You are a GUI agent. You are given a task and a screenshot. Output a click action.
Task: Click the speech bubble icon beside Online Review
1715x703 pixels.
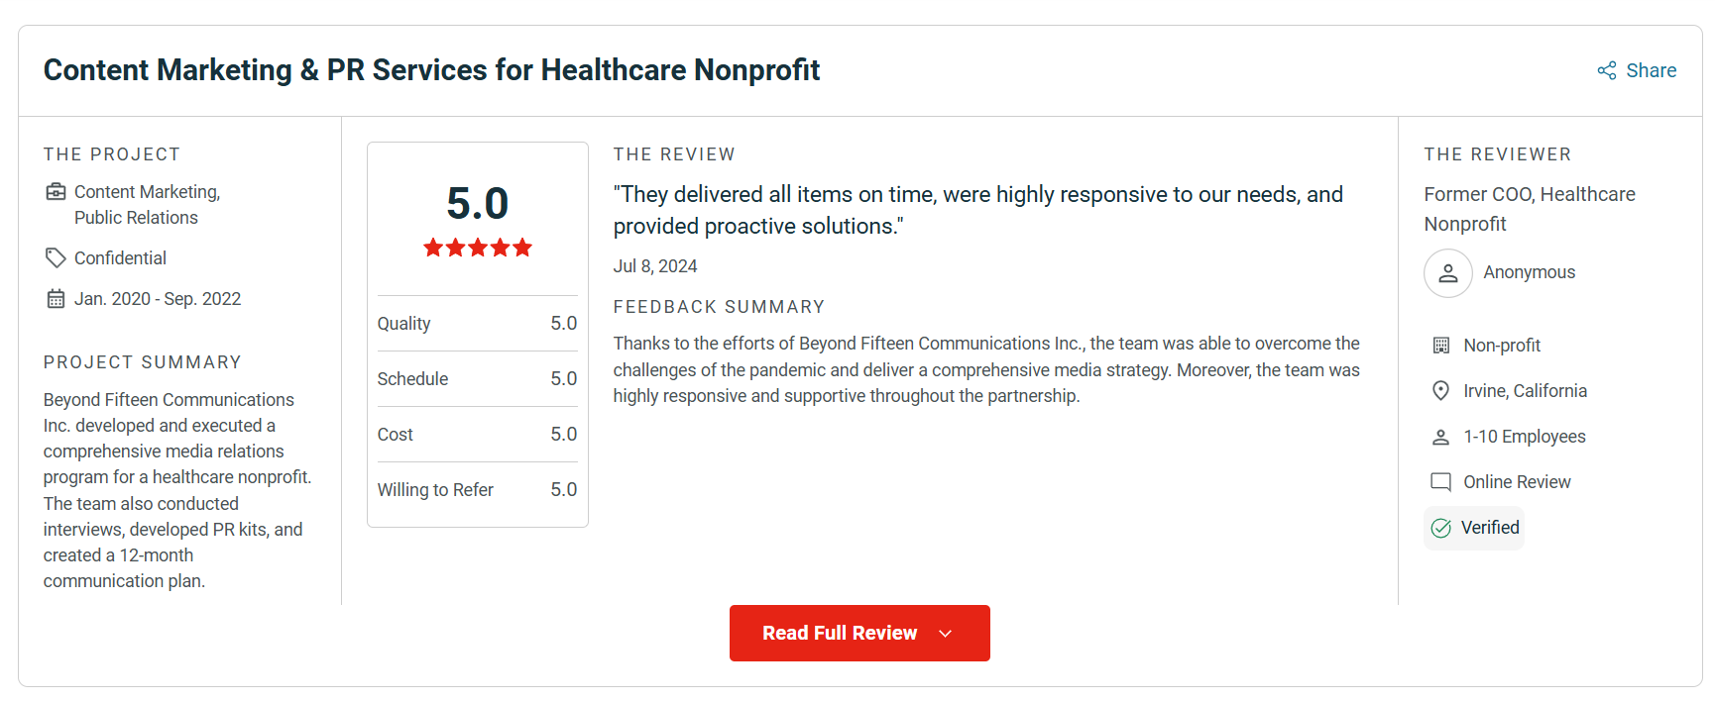click(x=1440, y=481)
